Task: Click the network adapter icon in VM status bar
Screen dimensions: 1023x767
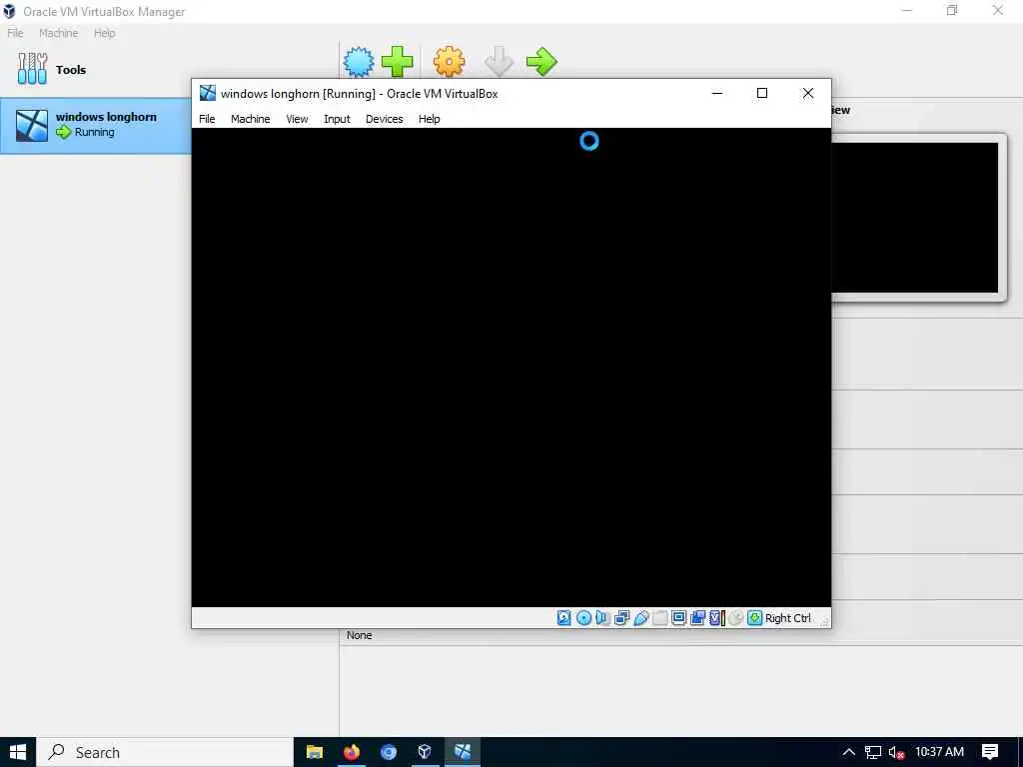Action: (621, 617)
